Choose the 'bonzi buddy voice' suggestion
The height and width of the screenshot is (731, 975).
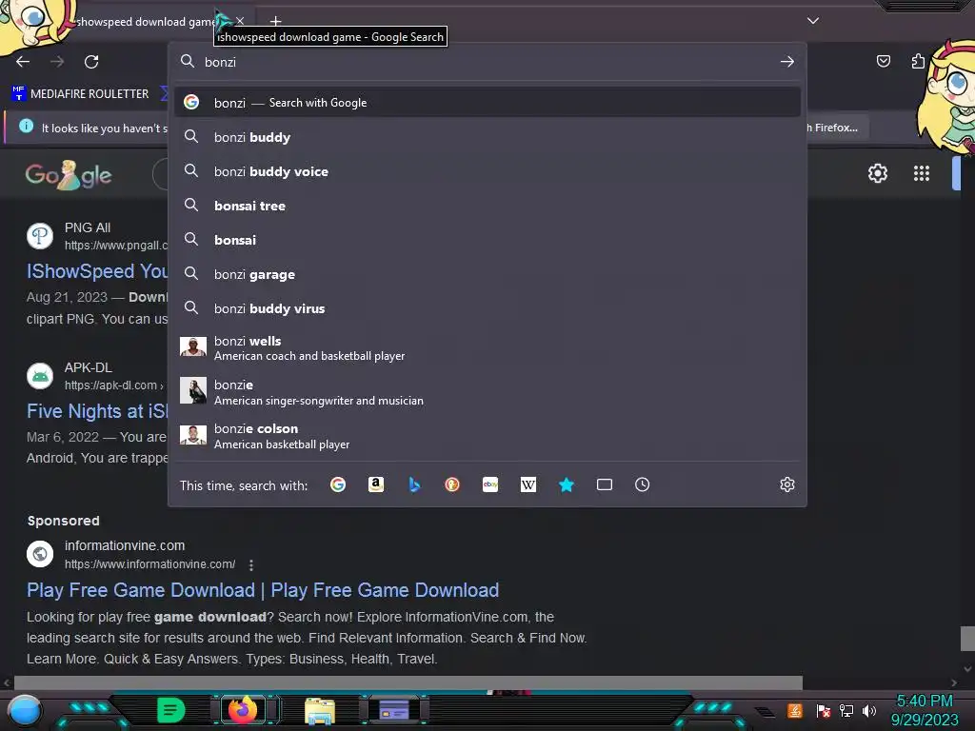[487, 171]
